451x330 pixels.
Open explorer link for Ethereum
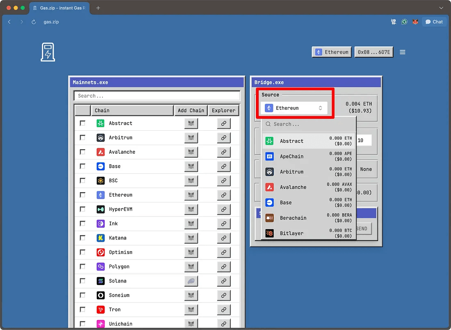pyautogui.click(x=224, y=195)
